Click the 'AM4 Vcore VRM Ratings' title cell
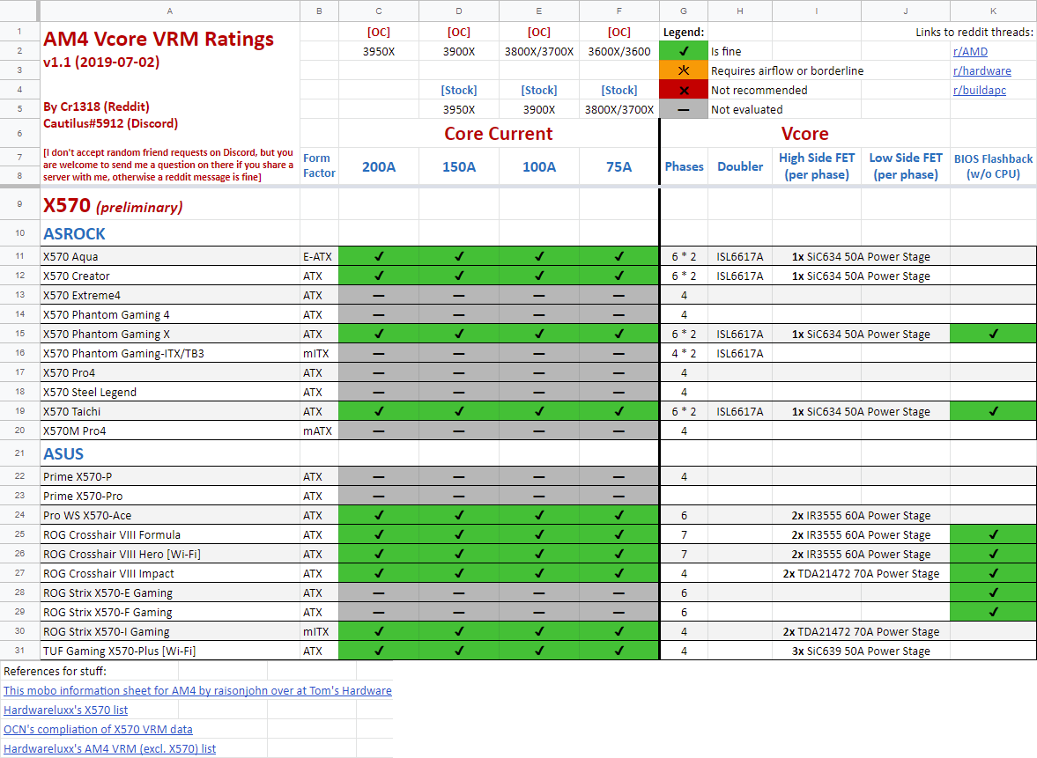1037x758 pixels. coord(159,39)
